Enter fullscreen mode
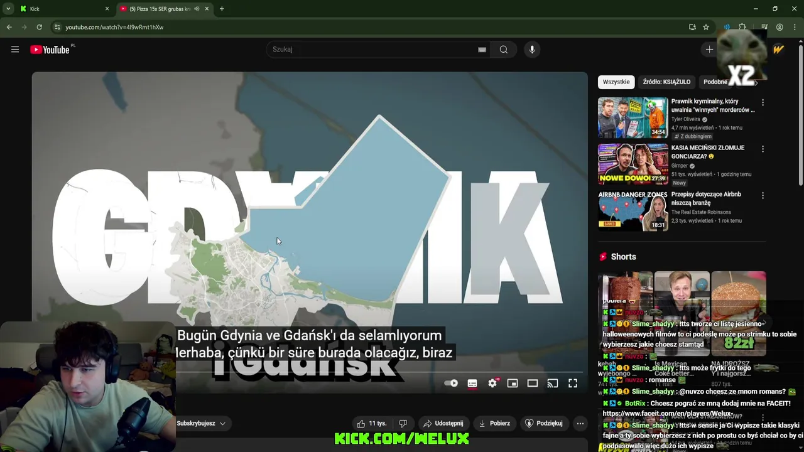The image size is (804, 452). [573, 383]
